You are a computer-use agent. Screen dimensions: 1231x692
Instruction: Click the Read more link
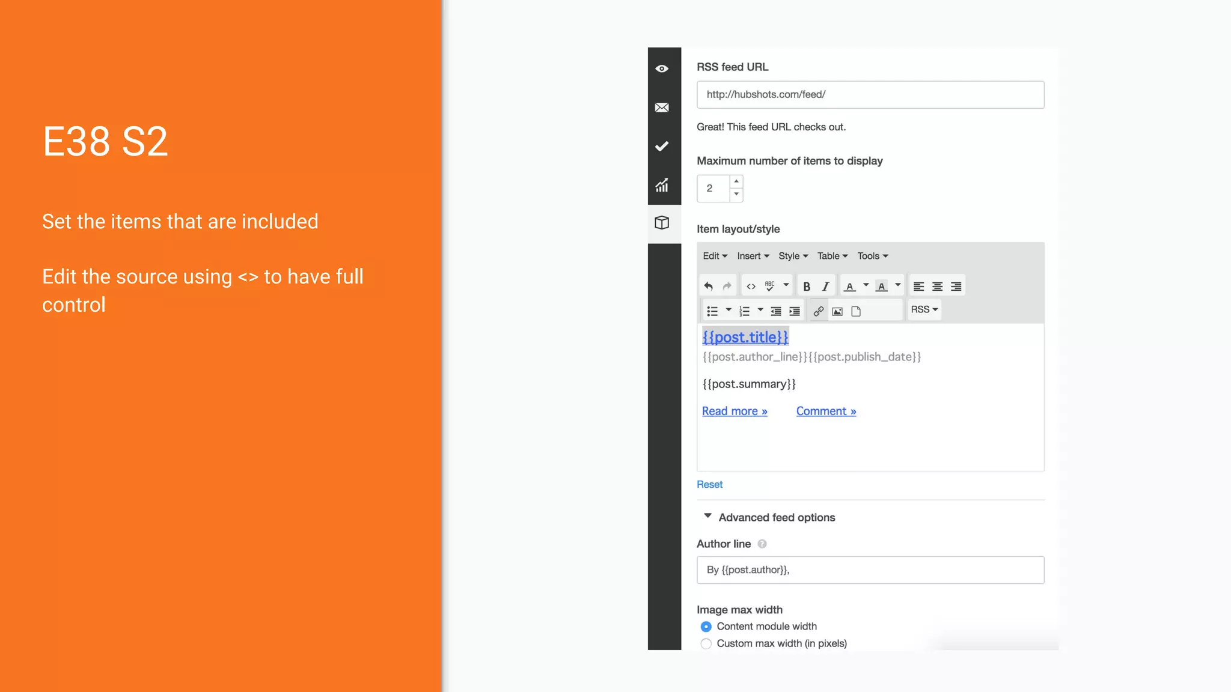coord(735,411)
